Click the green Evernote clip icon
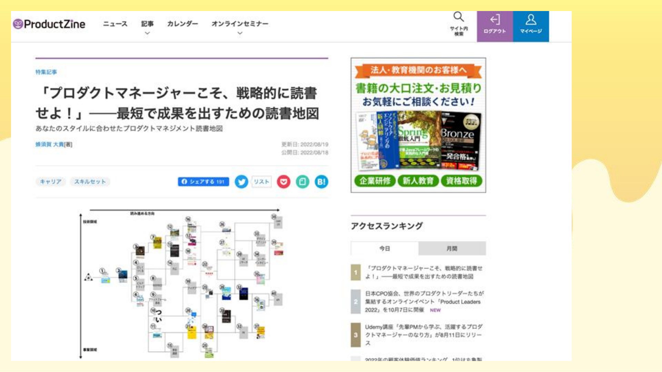This screenshot has width=662, height=372. (x=302, y=182)
